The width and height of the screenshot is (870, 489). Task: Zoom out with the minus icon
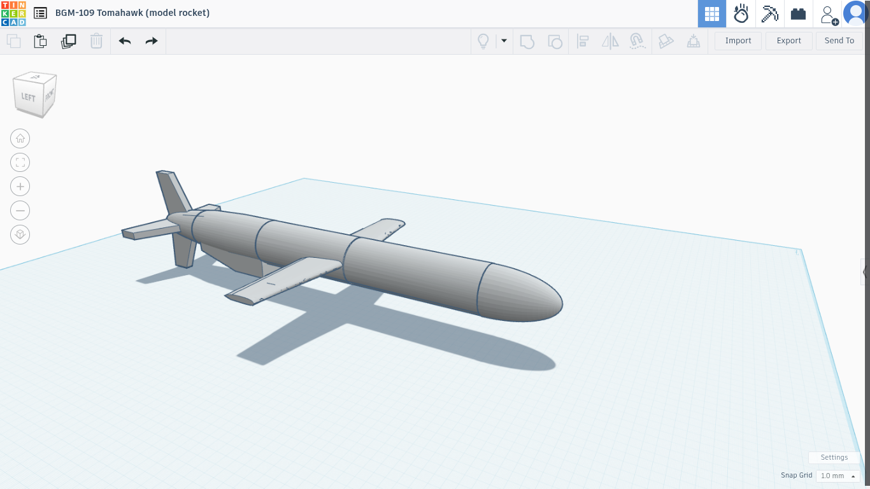tap(20, 210)
